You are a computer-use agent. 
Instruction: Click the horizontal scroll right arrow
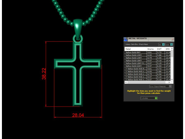[x=169, y=82]
